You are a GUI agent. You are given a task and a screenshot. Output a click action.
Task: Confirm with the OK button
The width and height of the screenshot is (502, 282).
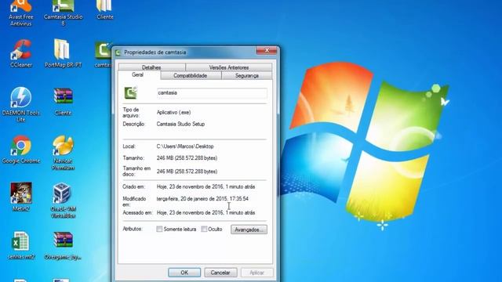point(184,273)
